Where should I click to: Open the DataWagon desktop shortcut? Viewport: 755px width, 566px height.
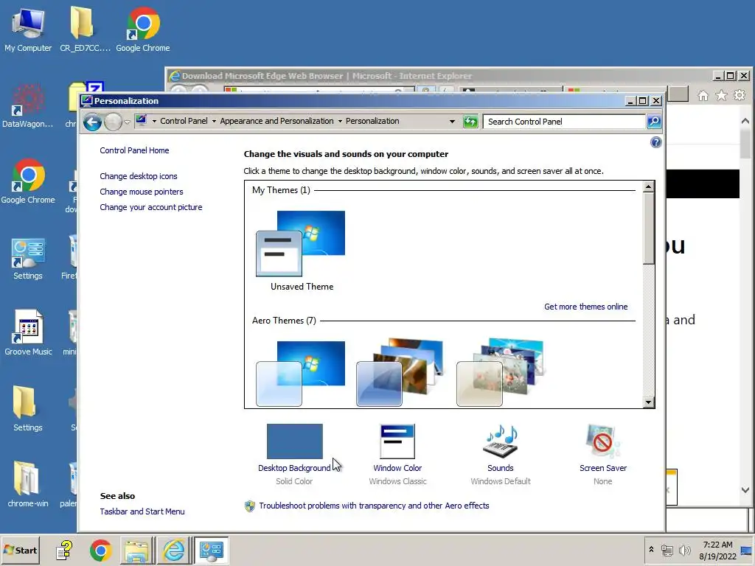pyautogui.click(x=28, y=106)
